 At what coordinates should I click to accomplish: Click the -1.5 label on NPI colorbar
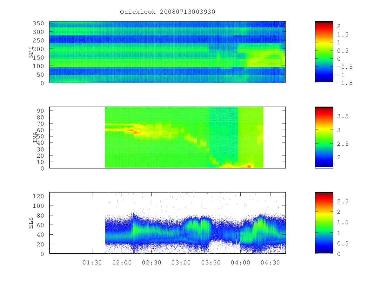point(344,83)
